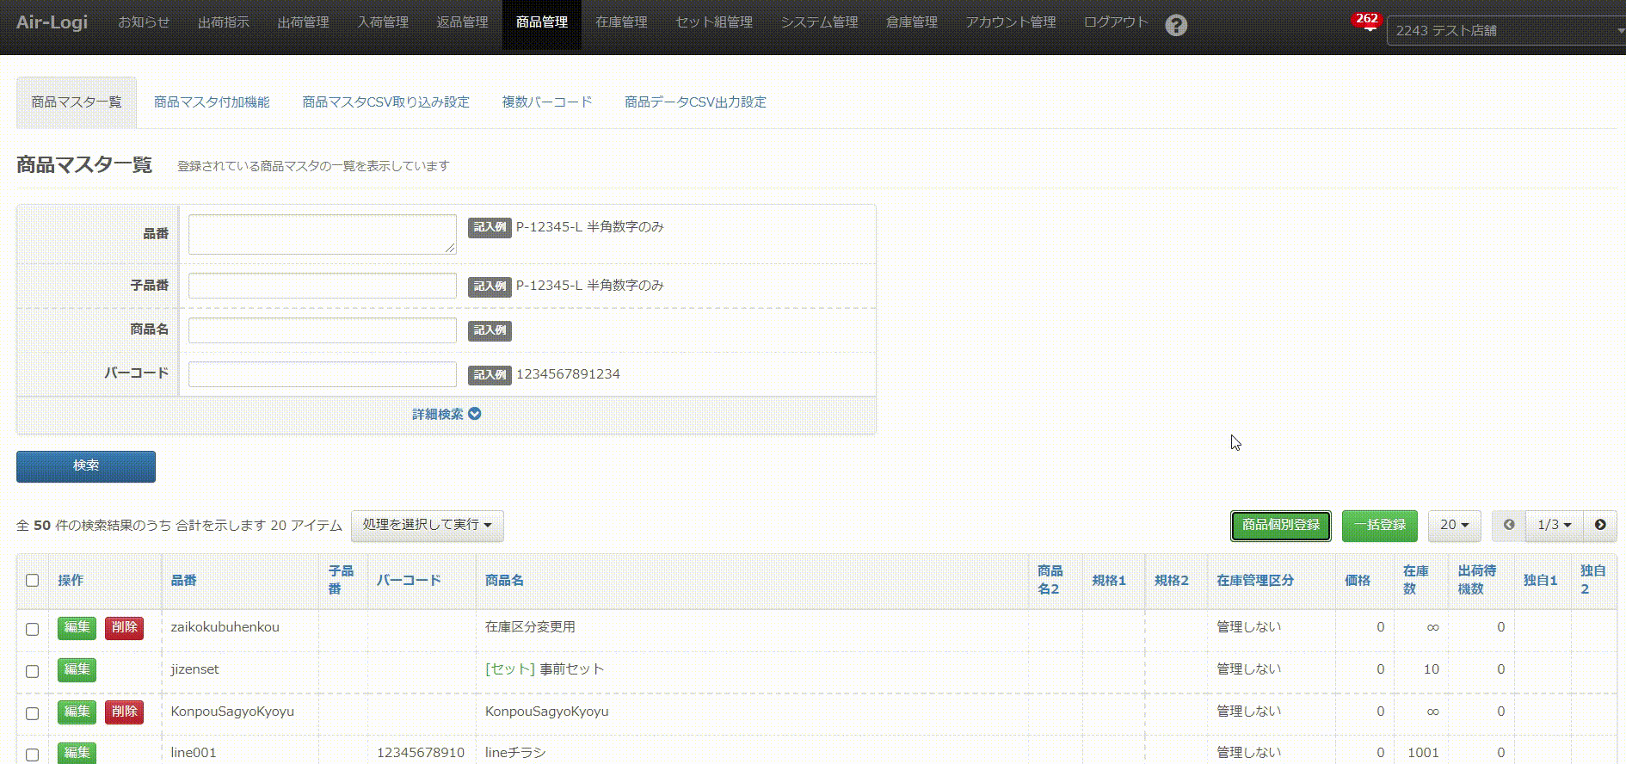Click the 品番 search text area
This screenshot has height=764, width=1626.
coord(322,234)
